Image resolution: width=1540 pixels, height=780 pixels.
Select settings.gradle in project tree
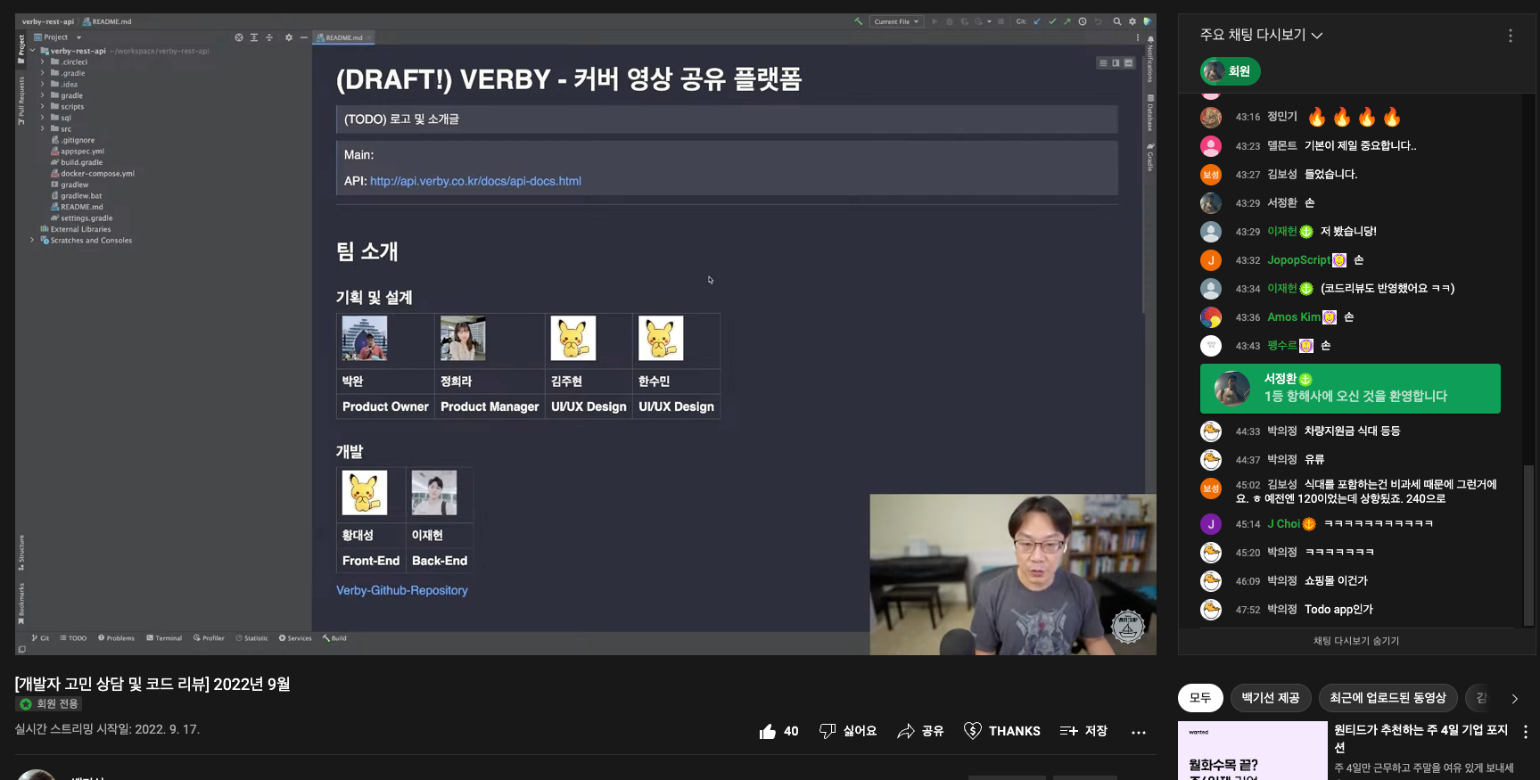82,218
